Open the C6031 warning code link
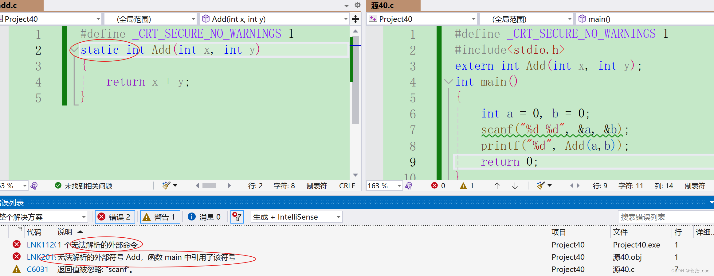This screenshot has width=714, height=276. coord(37,269)
